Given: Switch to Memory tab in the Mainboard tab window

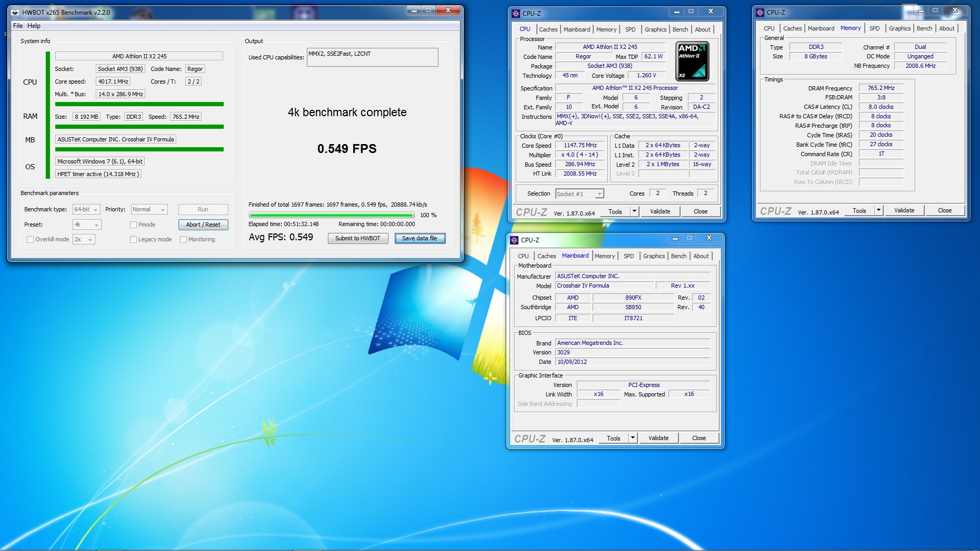Looking at the screenshot, I should (x=605, y=256).
